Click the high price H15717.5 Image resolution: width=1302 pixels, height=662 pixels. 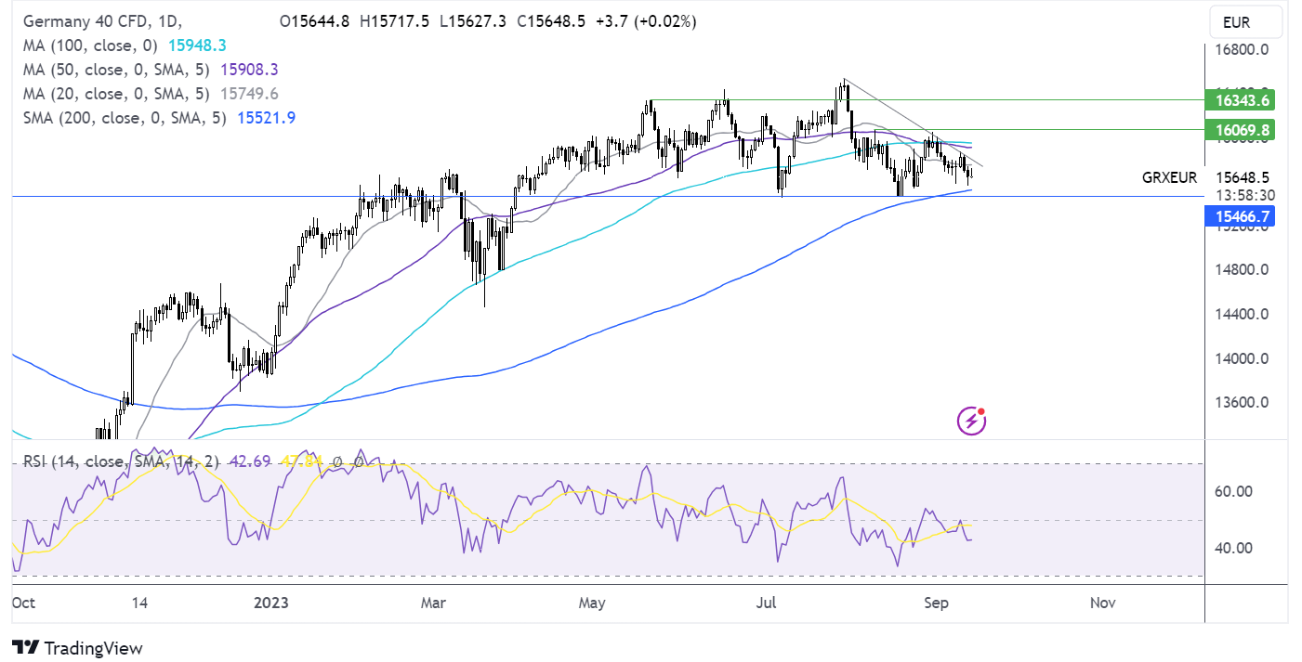point(394,21)
